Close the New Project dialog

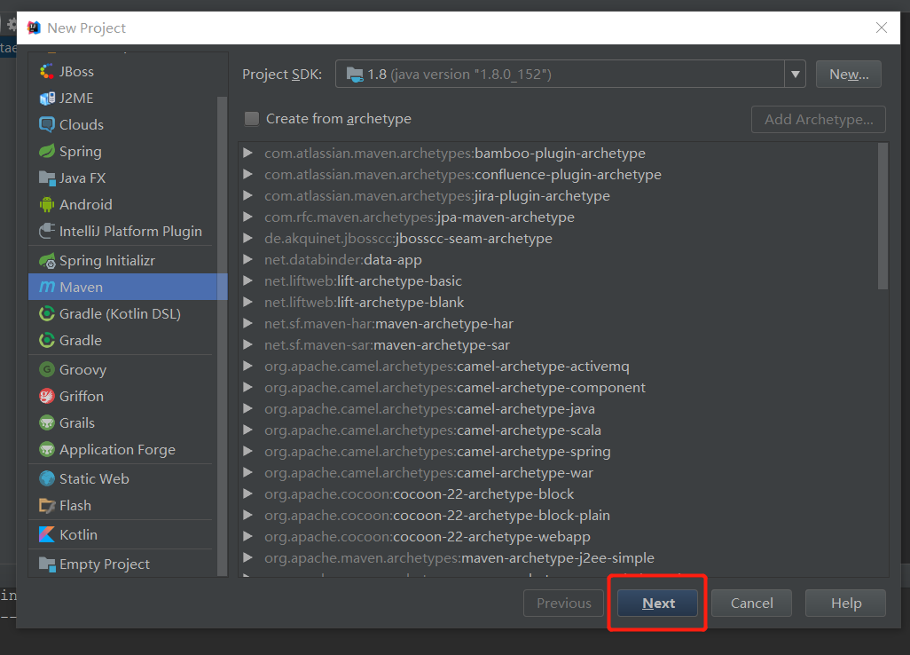[882, 28]
